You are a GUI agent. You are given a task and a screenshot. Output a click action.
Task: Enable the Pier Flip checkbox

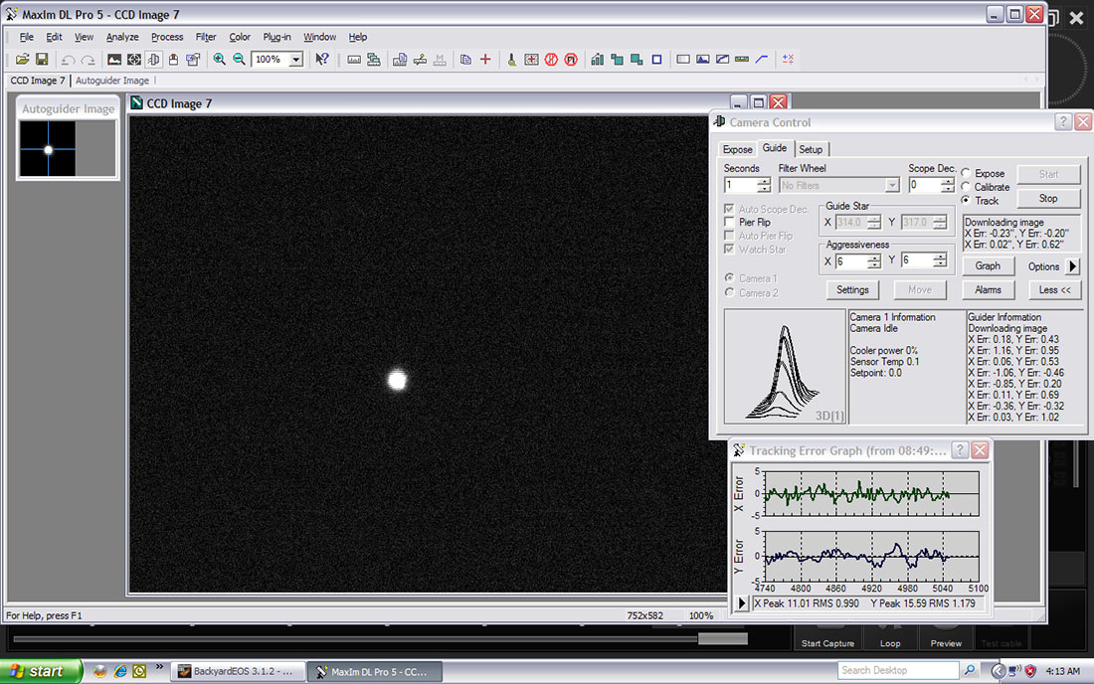pos(731,223)
